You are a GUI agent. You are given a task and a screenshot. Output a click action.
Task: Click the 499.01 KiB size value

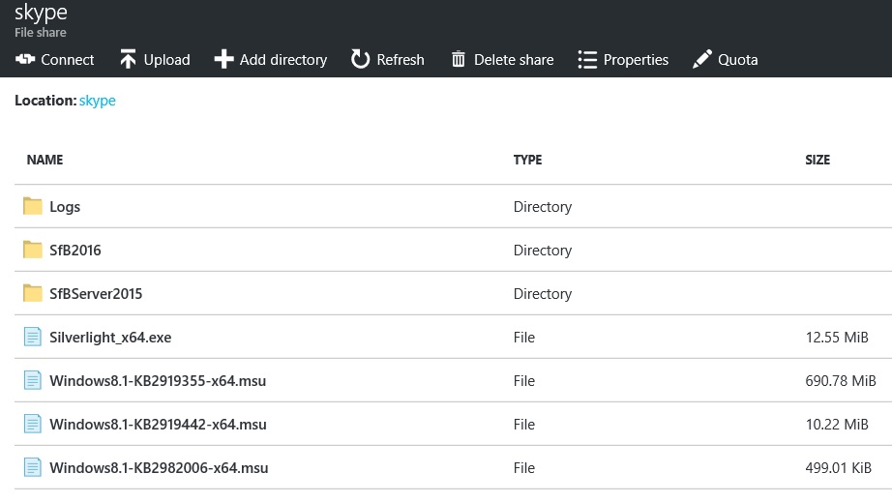click(839, 468)
